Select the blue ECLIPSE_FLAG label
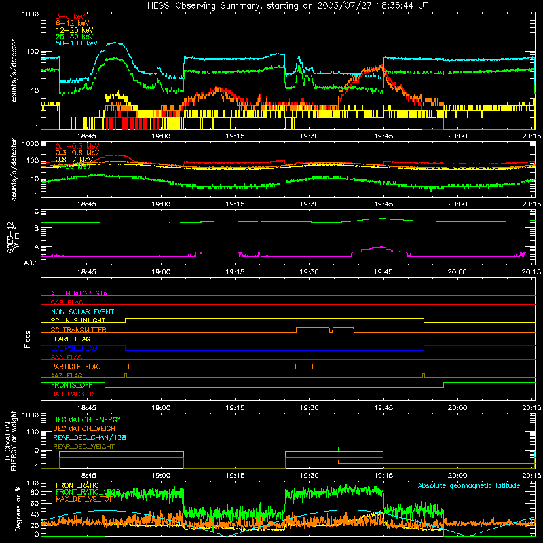The height and width of the screenshot is (543, 543). [74, 348]
